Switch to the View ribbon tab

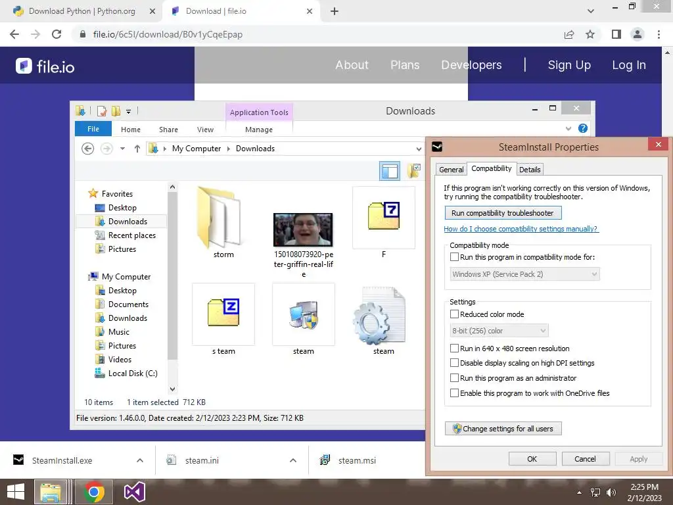tap(205, 130)
